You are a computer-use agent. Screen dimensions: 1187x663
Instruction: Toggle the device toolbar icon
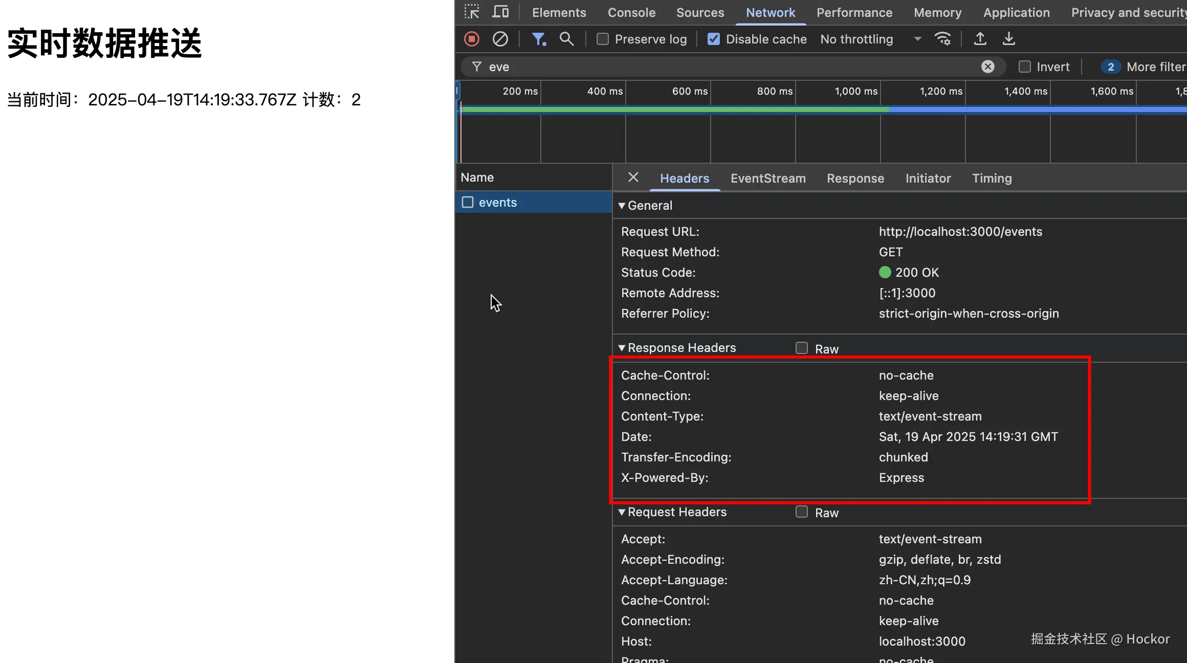(500, 12)
